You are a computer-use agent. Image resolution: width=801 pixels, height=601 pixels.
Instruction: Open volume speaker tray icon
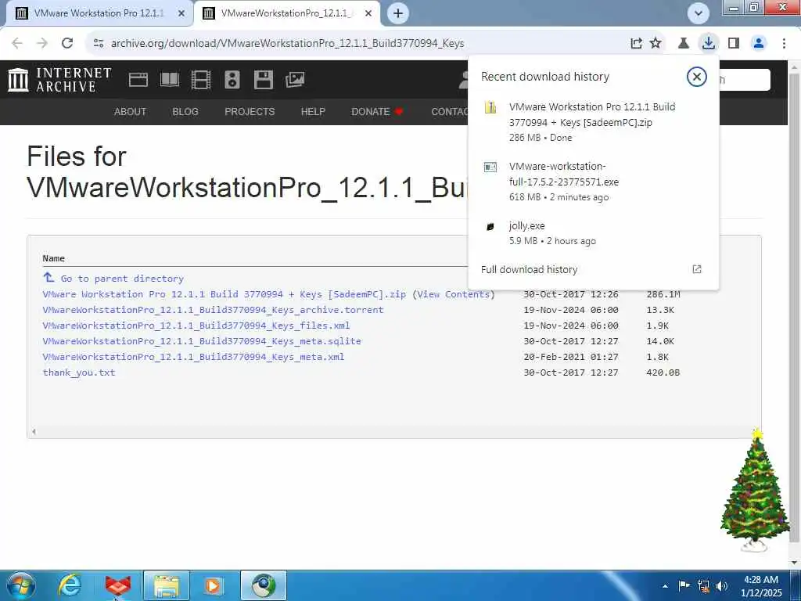[722, 586]
